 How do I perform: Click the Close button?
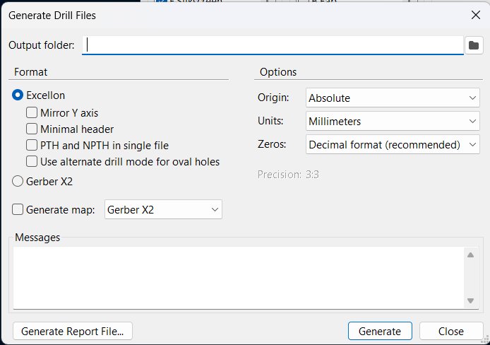click(451, 331)
